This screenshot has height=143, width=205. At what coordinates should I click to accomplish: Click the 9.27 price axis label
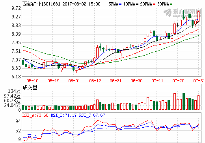[16, 17]
